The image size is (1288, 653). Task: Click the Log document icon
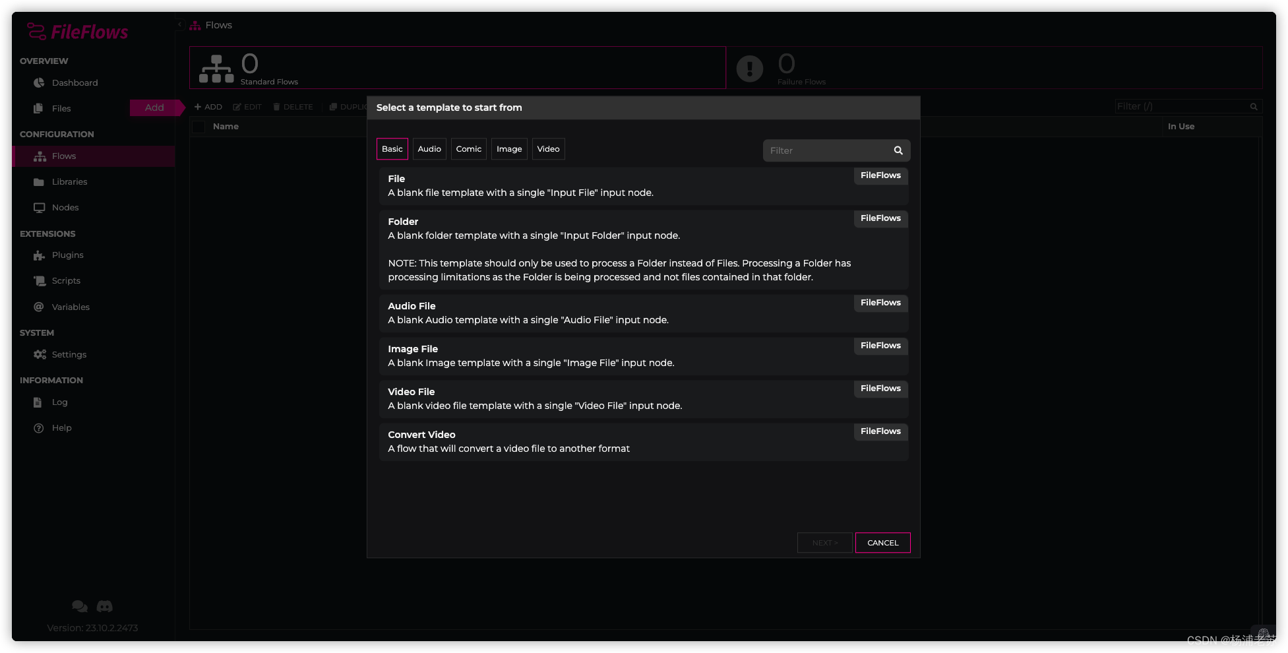(38, 402)
